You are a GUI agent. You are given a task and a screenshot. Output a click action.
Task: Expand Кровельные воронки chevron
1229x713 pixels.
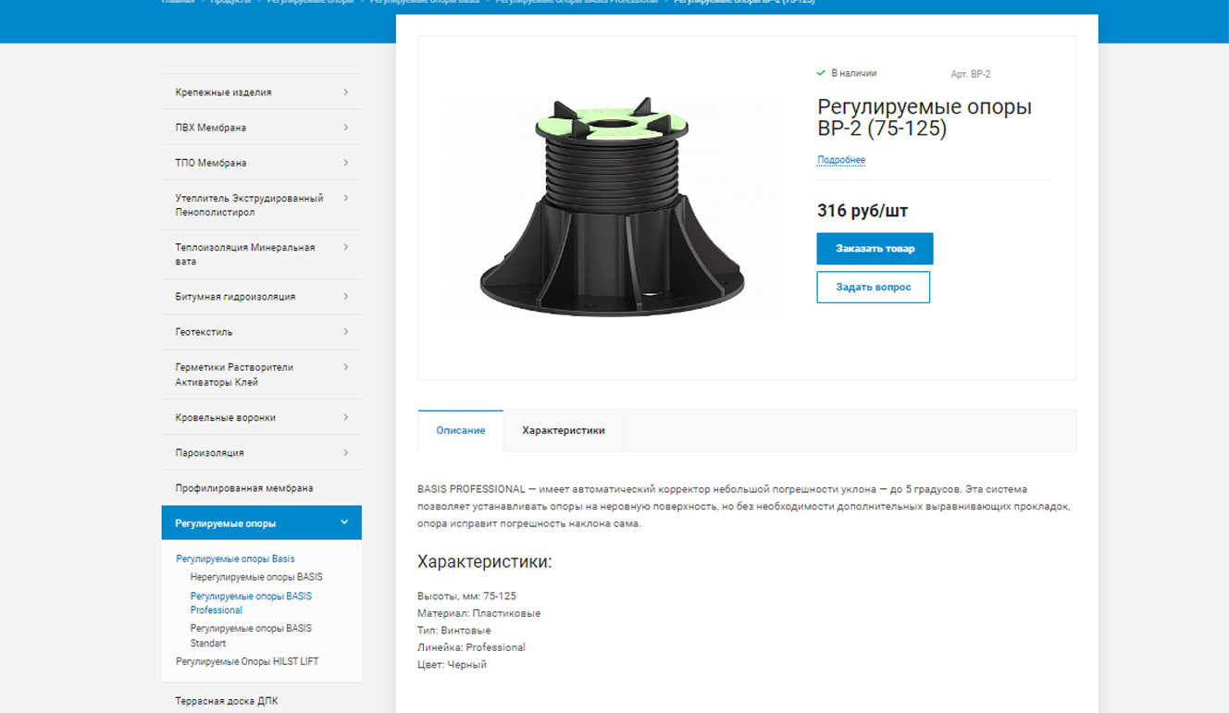(x=345, y=417)
